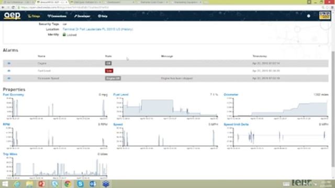Viewport: 335px width, 188px height.
Task: Click the white user circle icon in header
Action: click(x=308, y=16)
